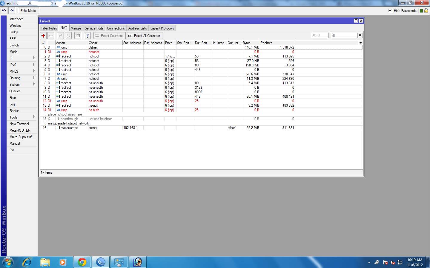Select the NAT tab
The height and width of the screenshot is (268, 430).
tap(64, 28)
